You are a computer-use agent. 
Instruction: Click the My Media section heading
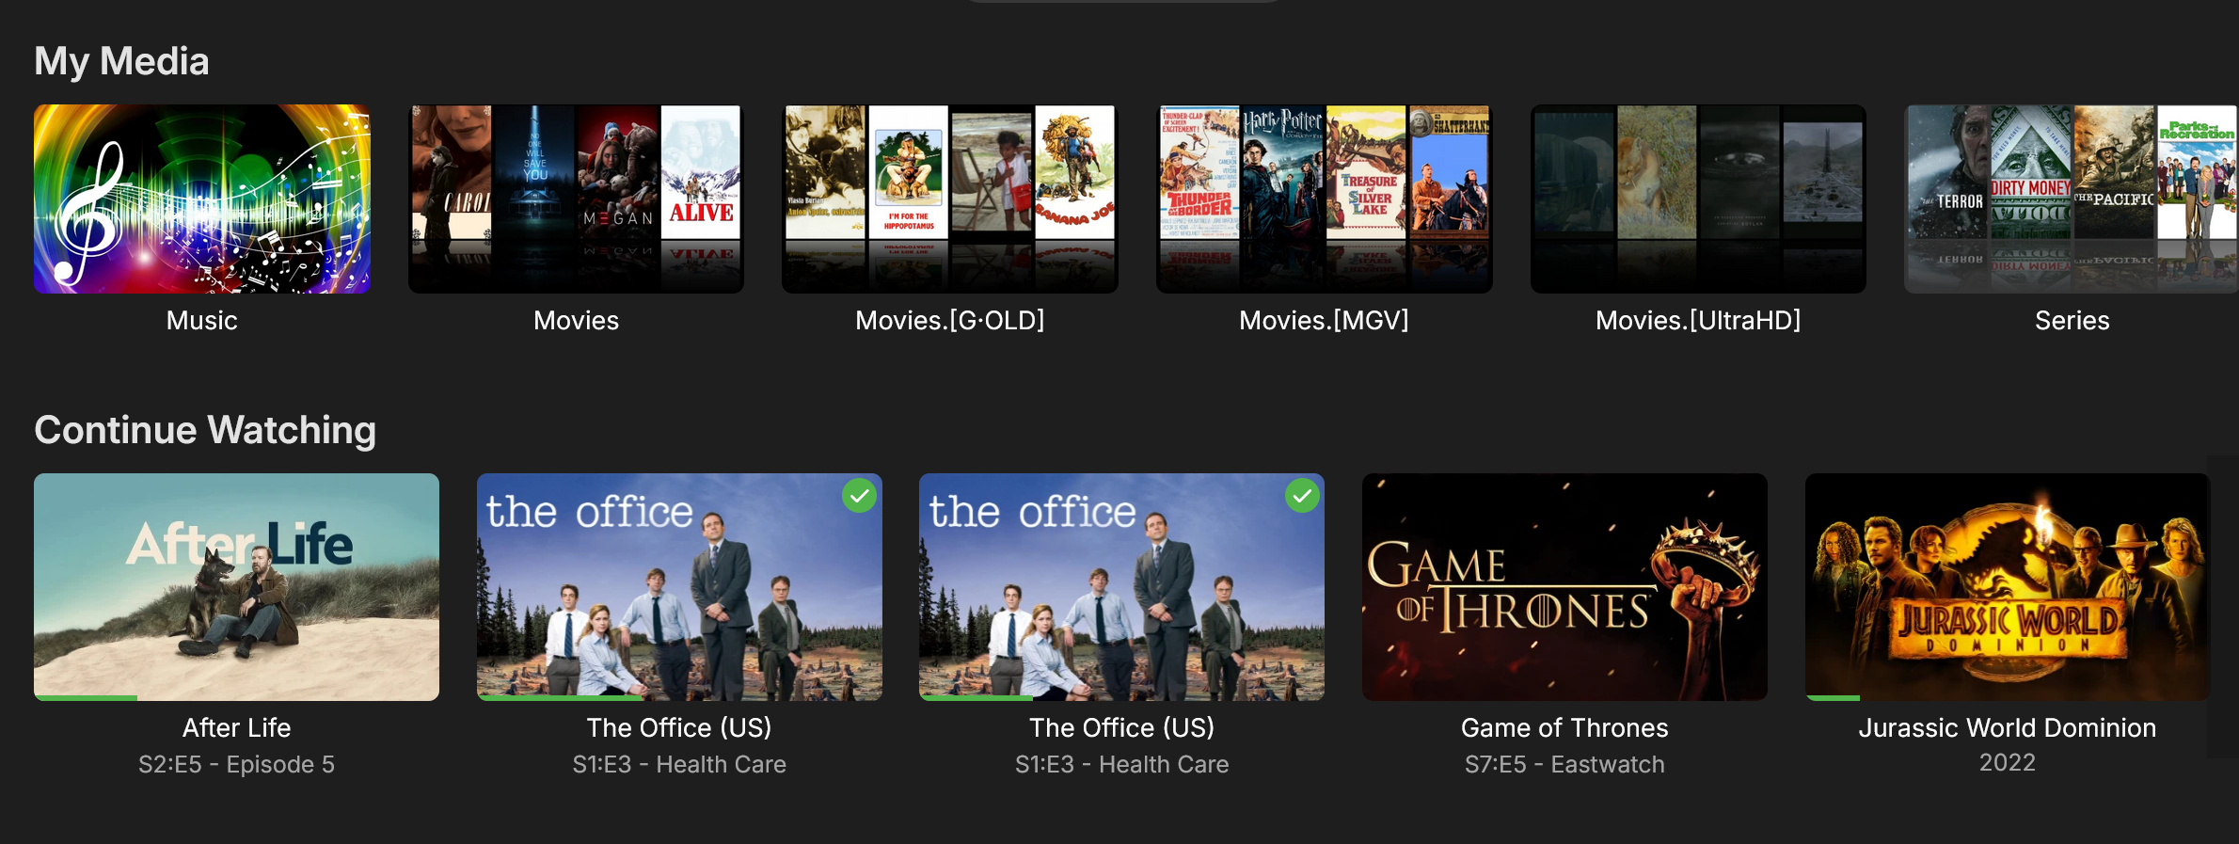coord(121,61)
